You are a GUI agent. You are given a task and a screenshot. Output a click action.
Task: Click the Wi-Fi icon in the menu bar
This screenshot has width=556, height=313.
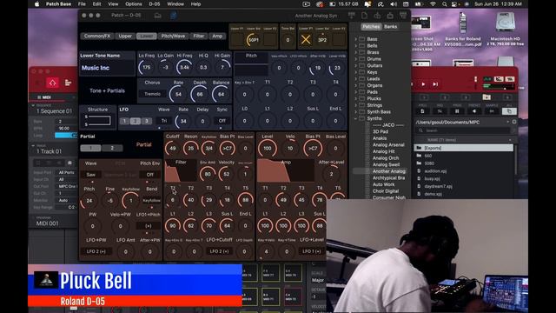pyautogui.click(x=433, y=4)
